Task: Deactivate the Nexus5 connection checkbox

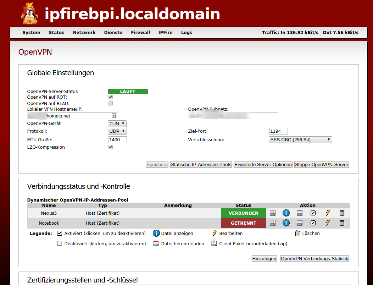Action: coord(313,213)
